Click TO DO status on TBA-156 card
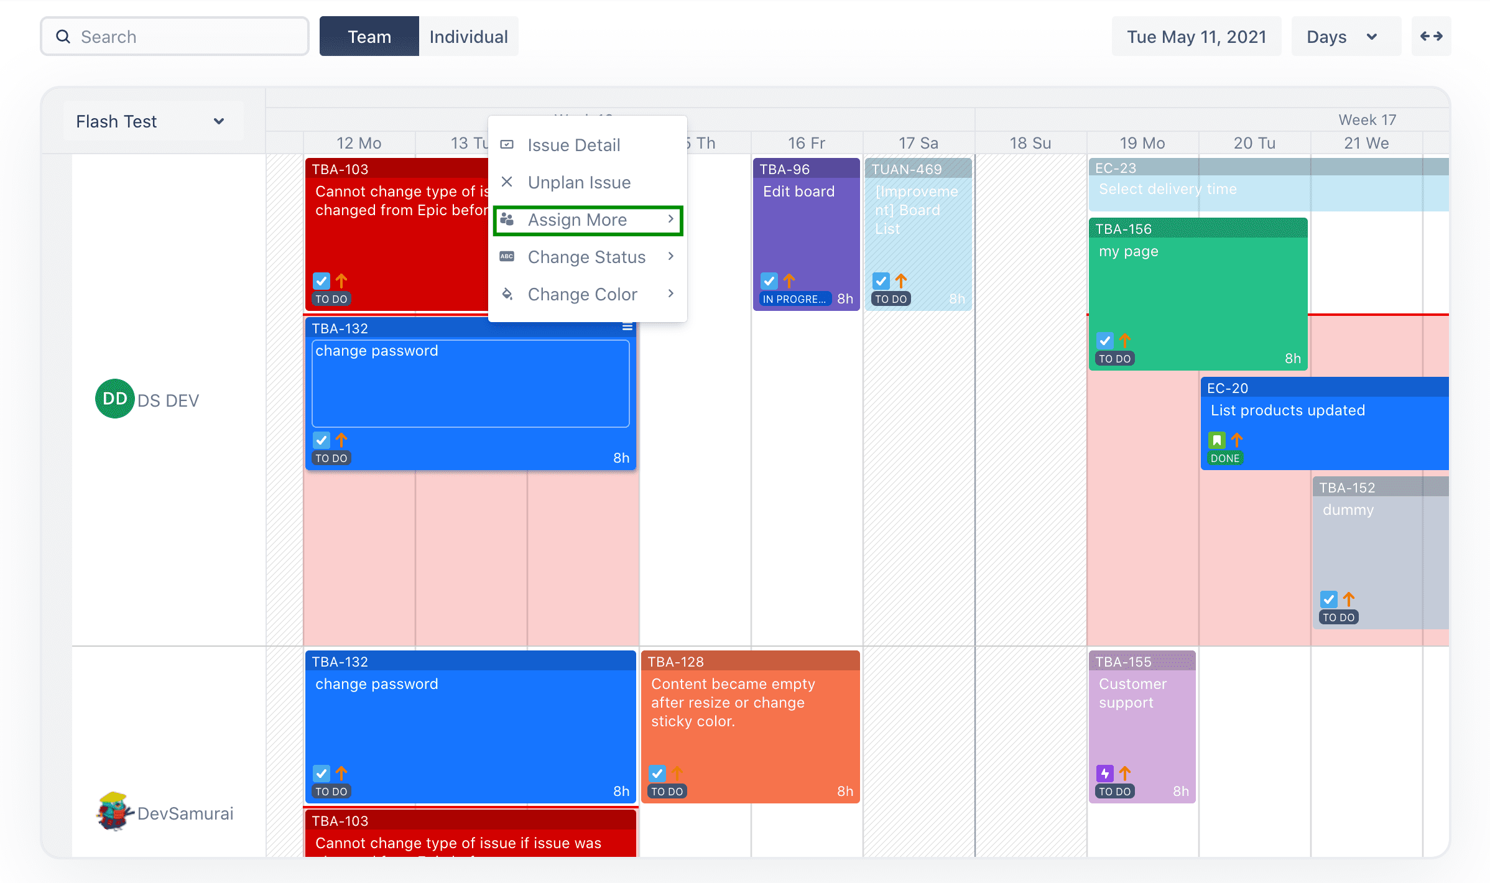Viewport: 1490px width, 883px height. pyautogui.click(x=1115, y=359)
